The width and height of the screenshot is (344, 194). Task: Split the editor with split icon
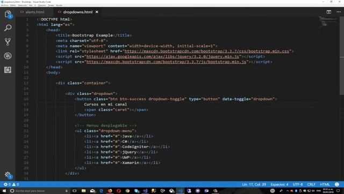pos(328,12)
